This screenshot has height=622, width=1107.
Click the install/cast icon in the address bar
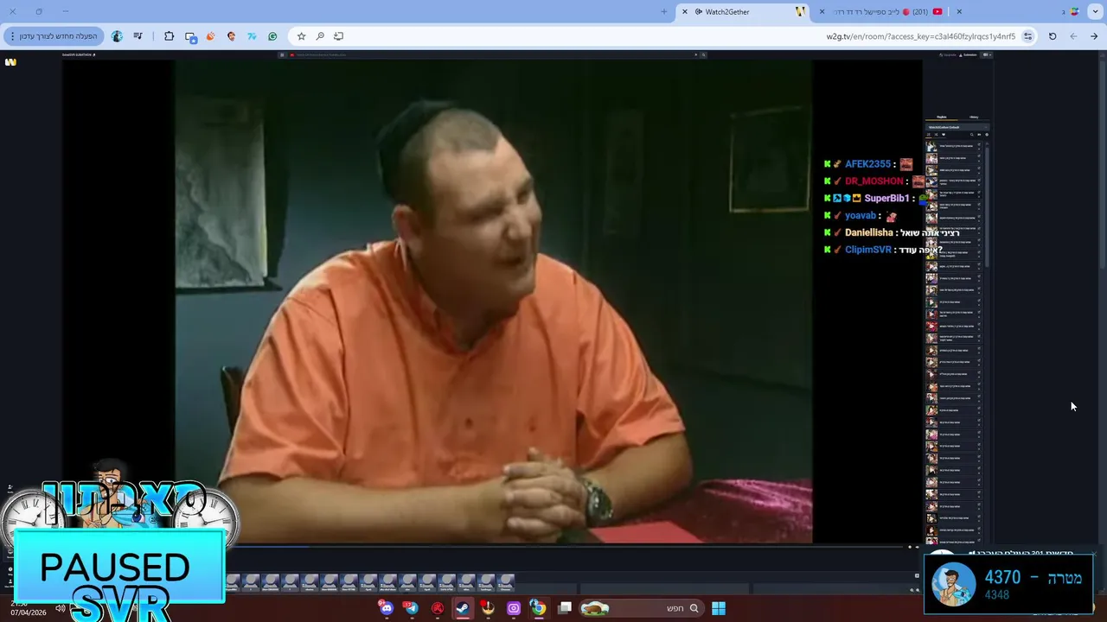[338, 36]
